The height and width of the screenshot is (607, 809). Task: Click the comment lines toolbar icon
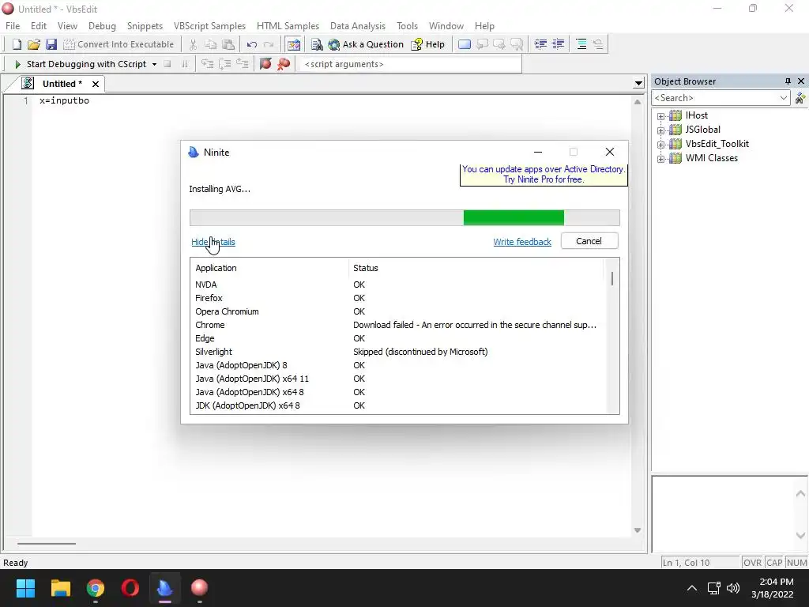tap(581, 44)
